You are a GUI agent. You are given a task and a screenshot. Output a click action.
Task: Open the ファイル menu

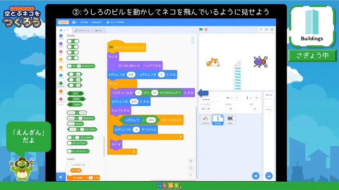(84, 22)
